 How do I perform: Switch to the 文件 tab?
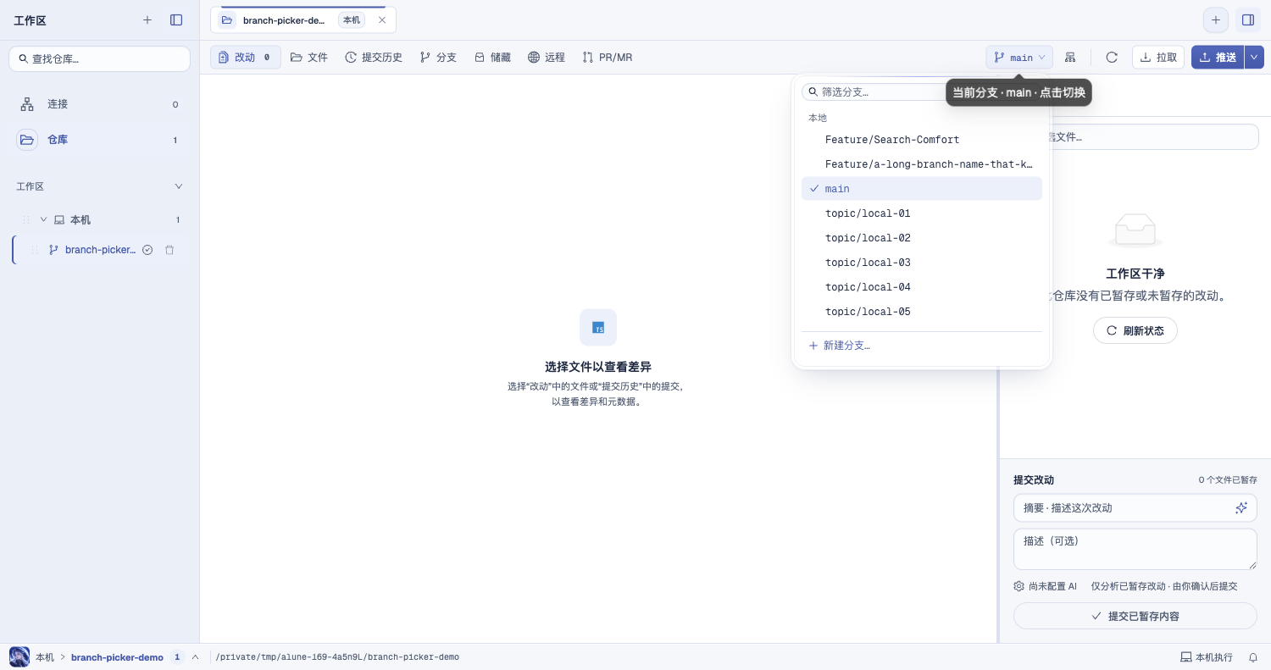pyautogui.click(x=309, y=58)
